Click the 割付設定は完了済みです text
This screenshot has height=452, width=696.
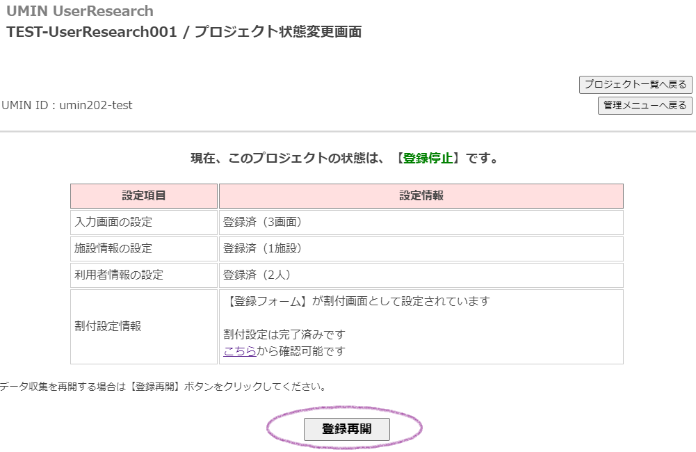[x=284, y=334]
